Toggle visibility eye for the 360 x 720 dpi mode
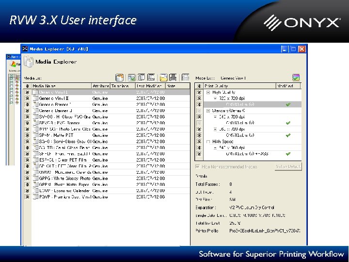Viewport: 349px width, 262px height. tap(199, 129)
